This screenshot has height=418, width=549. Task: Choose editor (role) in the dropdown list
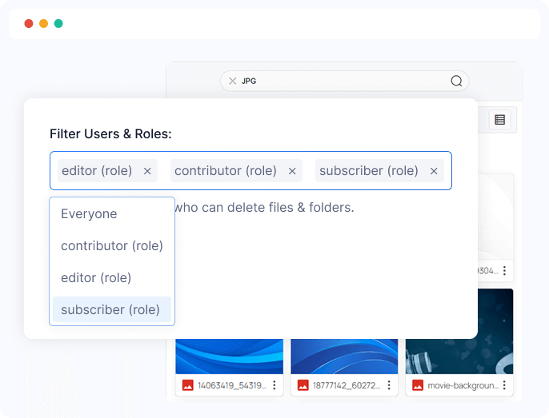click(x=112, y=277)
